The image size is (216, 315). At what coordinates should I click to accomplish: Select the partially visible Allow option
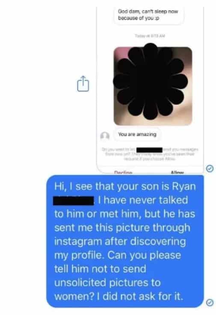tap(177, 172)
